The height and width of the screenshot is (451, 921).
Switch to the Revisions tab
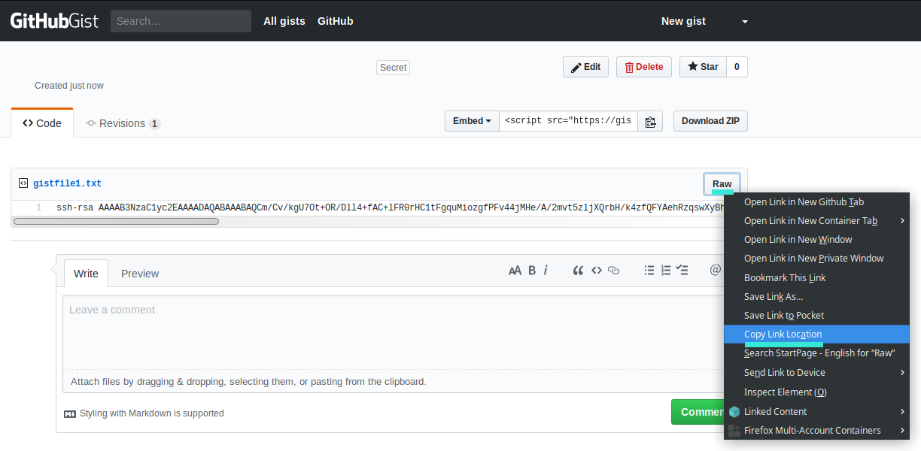123,123
